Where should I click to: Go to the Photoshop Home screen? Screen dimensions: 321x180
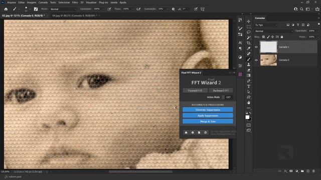tap(6, 9)
